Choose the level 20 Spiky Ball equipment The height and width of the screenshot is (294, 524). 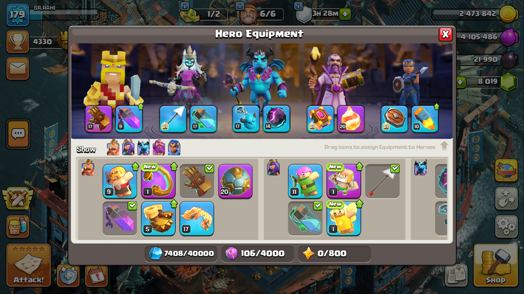click(x=235, y=181)
